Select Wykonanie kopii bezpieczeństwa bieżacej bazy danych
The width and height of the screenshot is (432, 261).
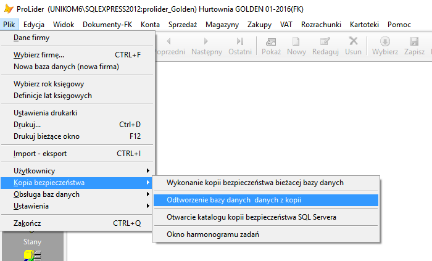pyautogui.click(x=266, y=183)
